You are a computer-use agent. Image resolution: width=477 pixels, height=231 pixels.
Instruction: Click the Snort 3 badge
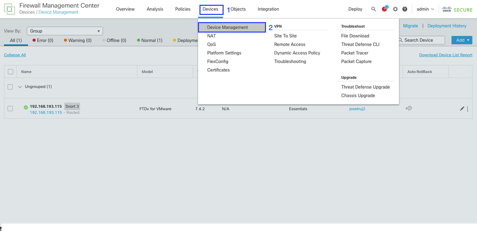pos(72,106)
